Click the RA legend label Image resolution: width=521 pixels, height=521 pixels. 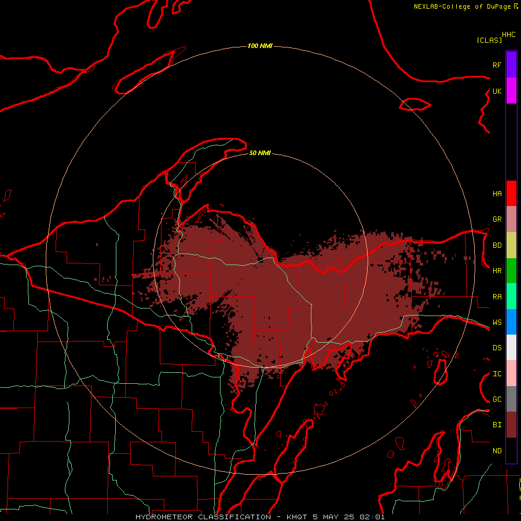497,297
